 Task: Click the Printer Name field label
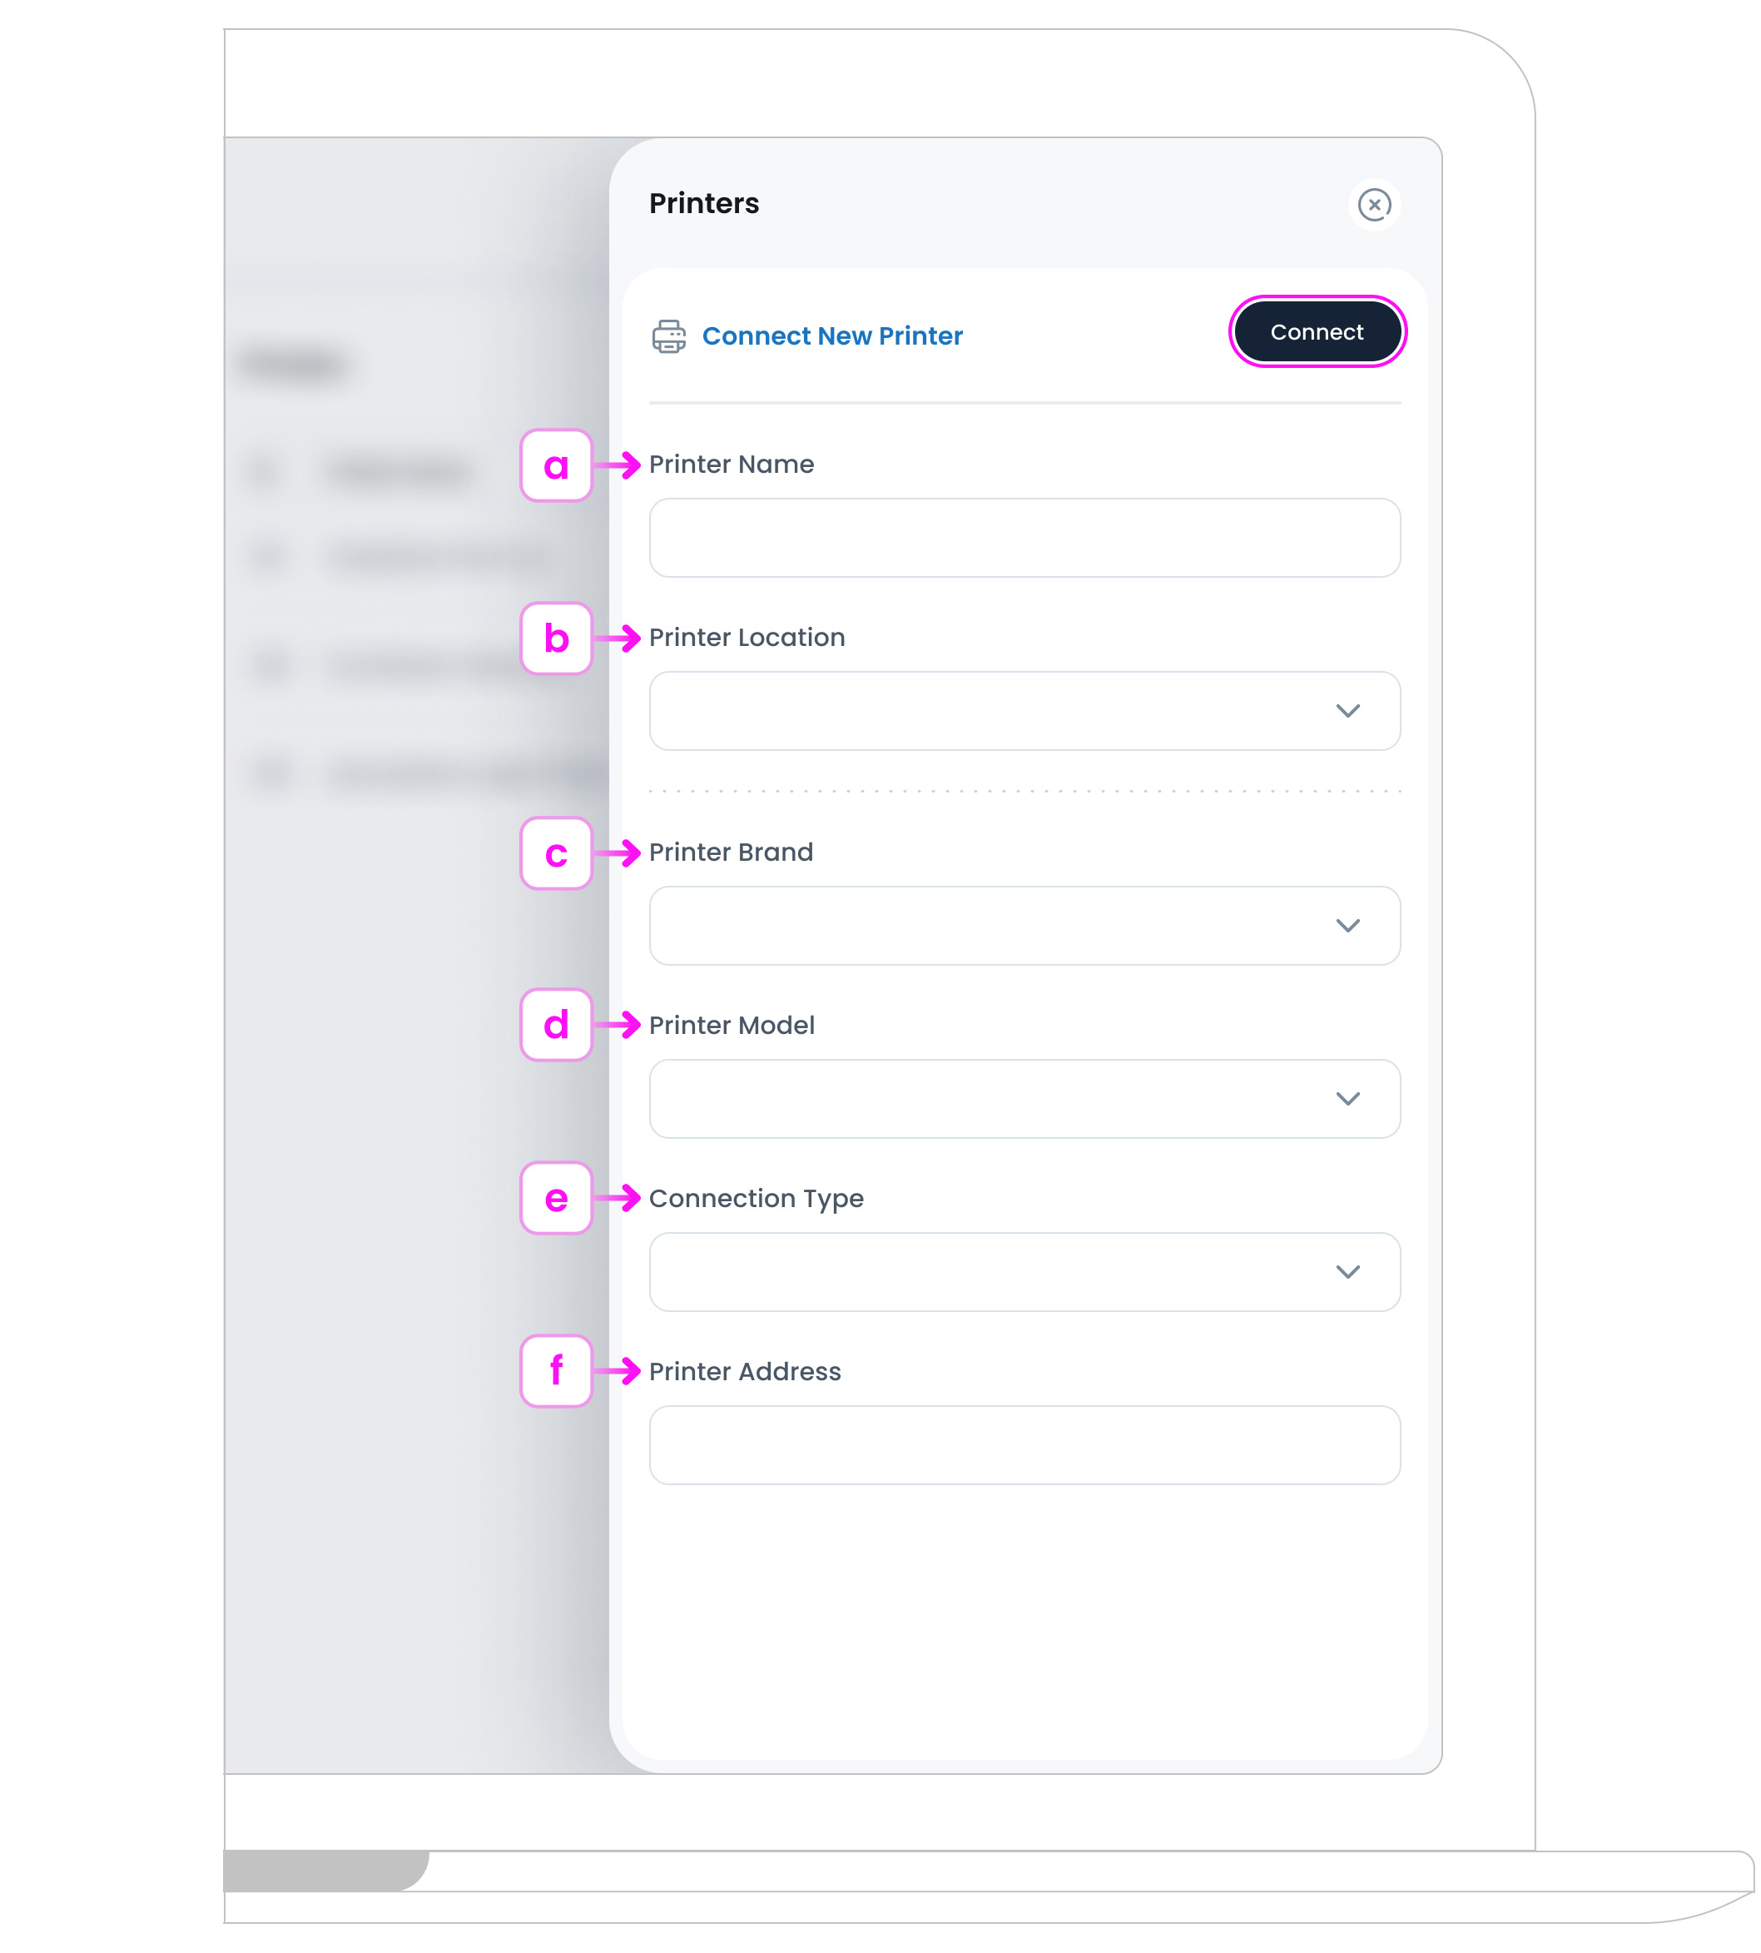pyautogui.click(x=731, y=465)
